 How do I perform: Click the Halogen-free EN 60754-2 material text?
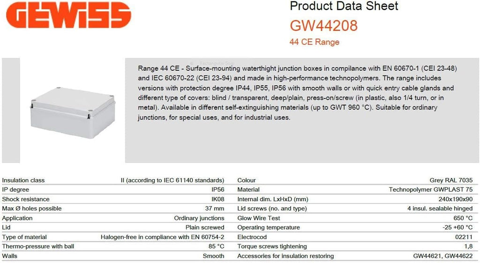click(x=162, y=237)
